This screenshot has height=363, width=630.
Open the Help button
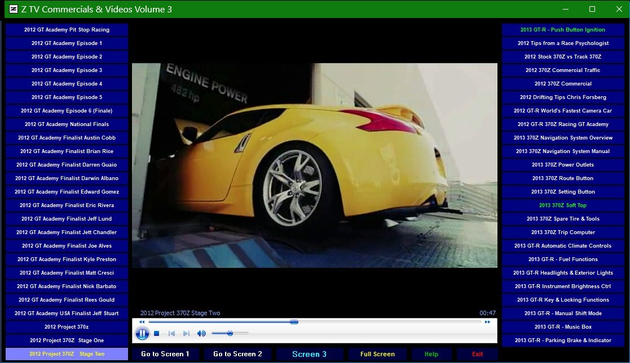point(431,354)
